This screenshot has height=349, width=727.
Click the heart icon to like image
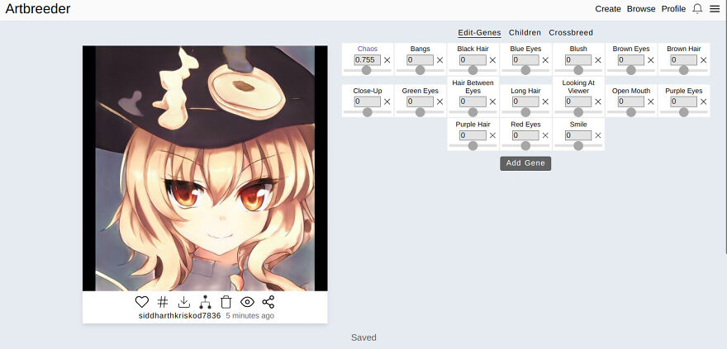pyautogui.click(x=142, y=302)
